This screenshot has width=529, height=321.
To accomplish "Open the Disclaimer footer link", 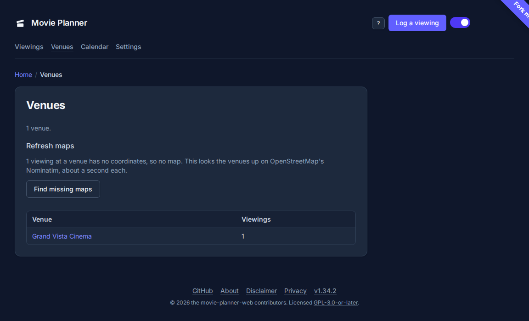I will (261, 291).
